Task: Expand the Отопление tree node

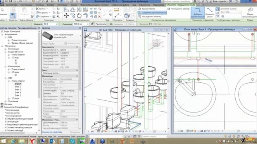Action: pyautogui.click(x=5, y=101)
